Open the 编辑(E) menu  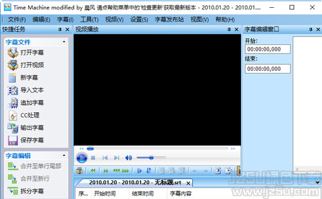[41, 20]
